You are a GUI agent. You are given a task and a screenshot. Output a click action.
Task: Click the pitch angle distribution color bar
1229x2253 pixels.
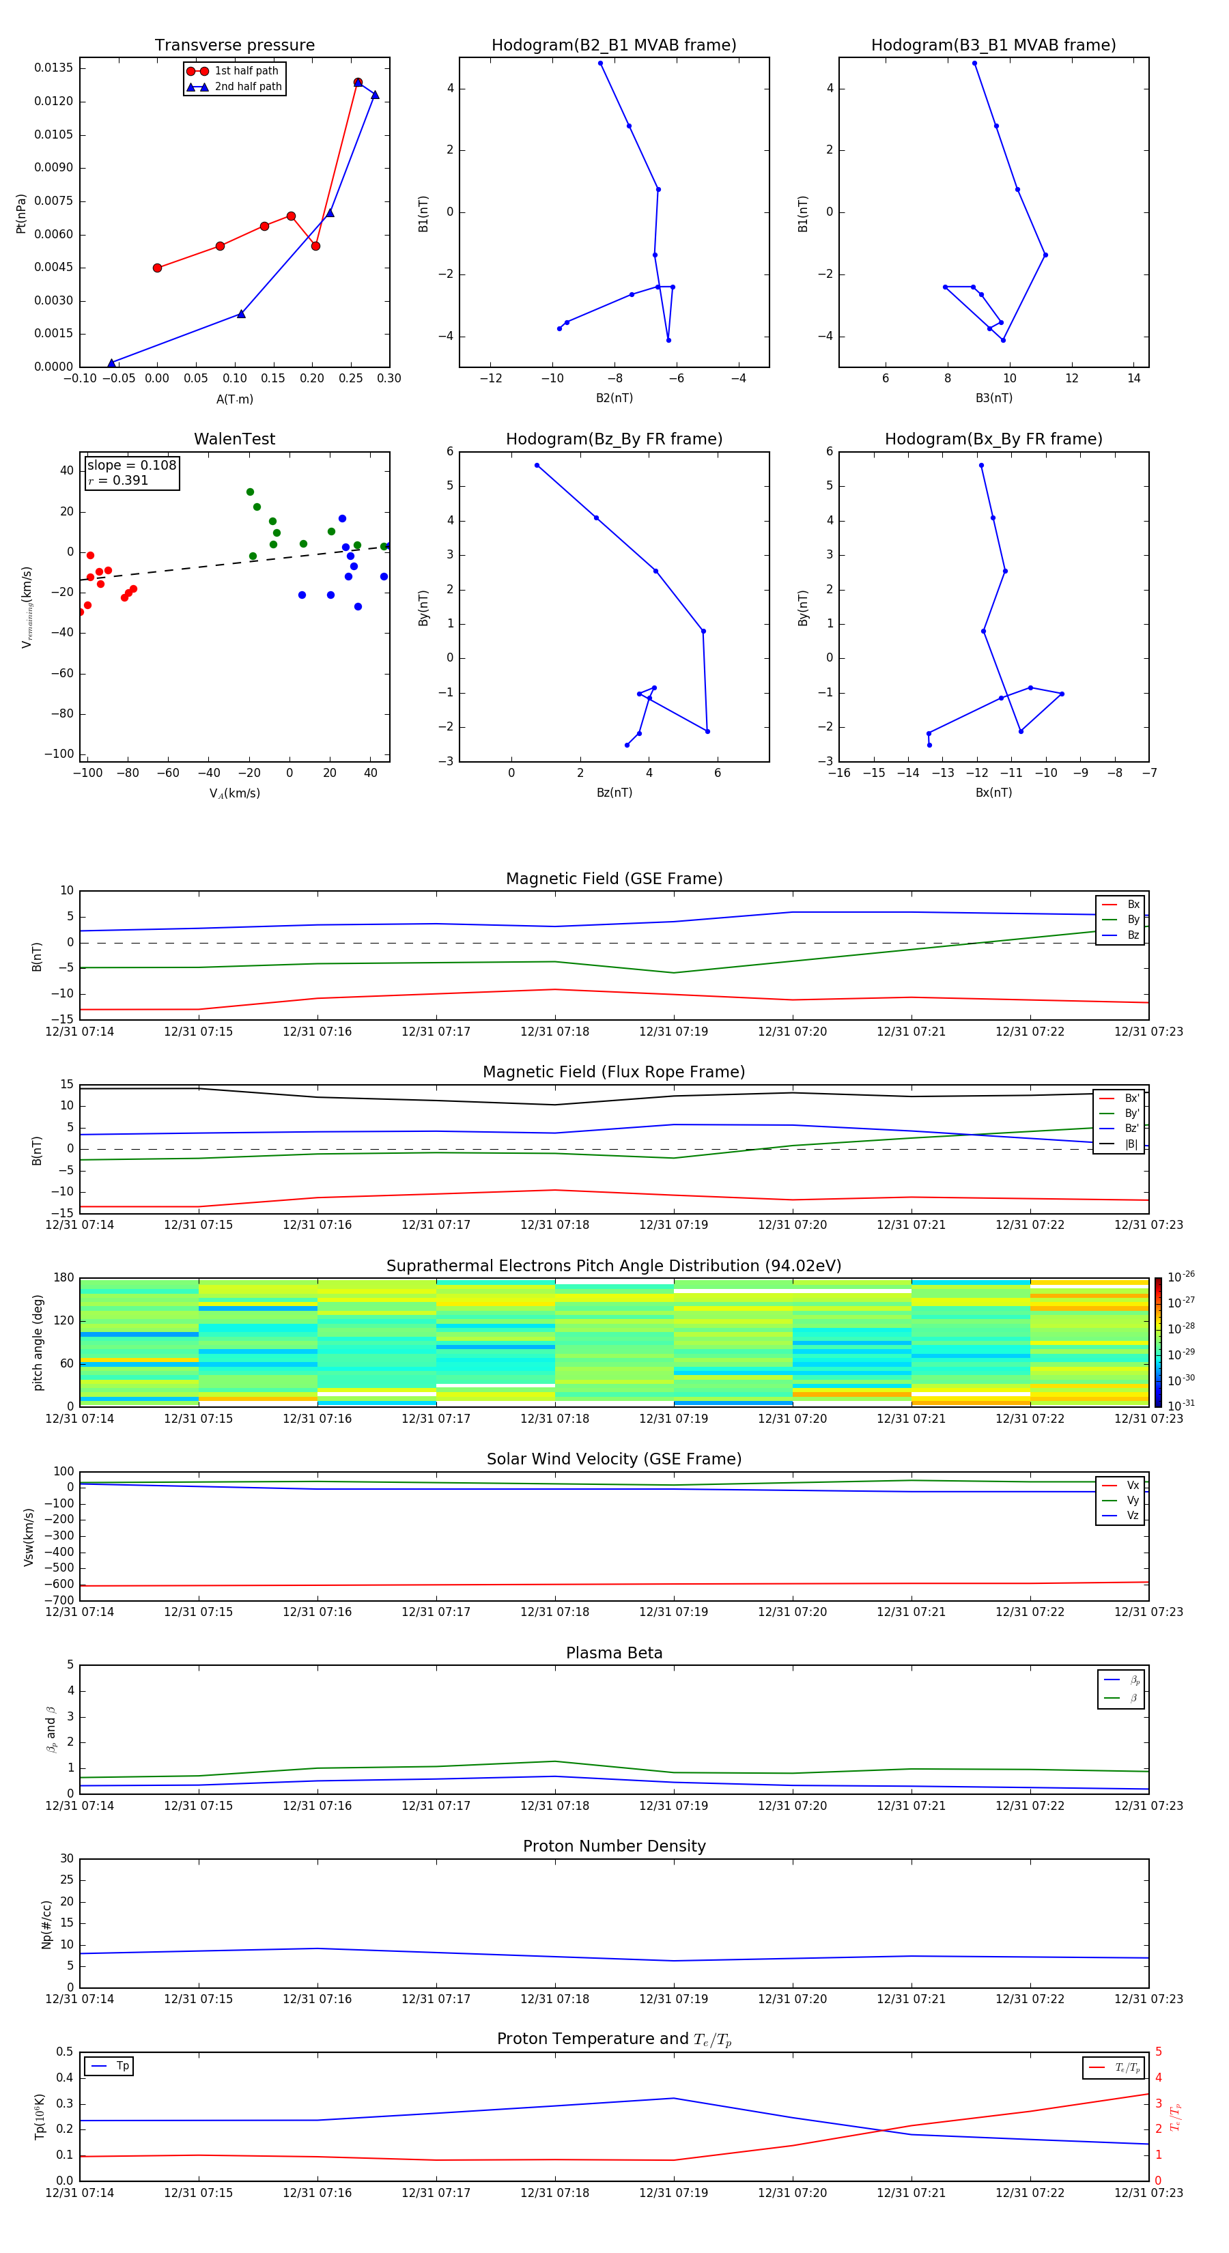(x=1158, y=1342)
